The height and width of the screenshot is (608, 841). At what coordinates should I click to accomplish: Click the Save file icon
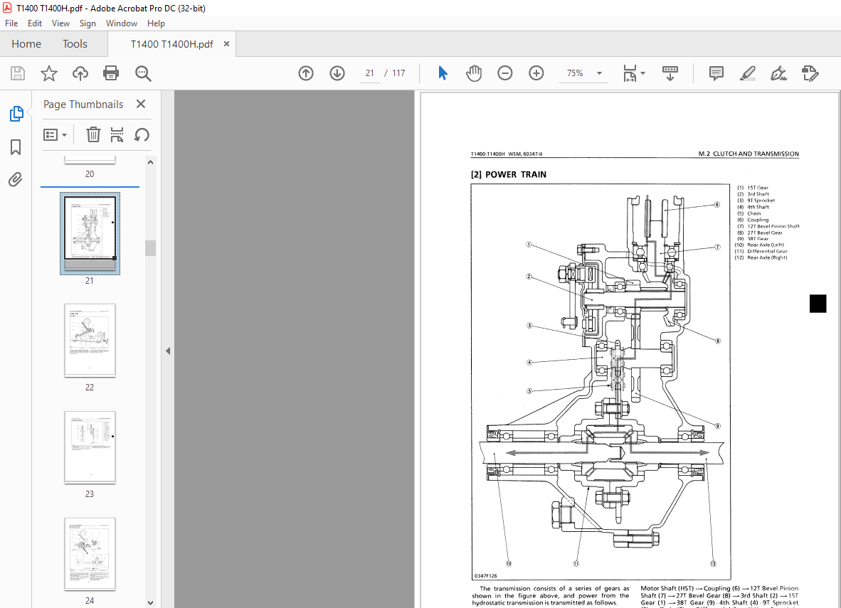18,73
